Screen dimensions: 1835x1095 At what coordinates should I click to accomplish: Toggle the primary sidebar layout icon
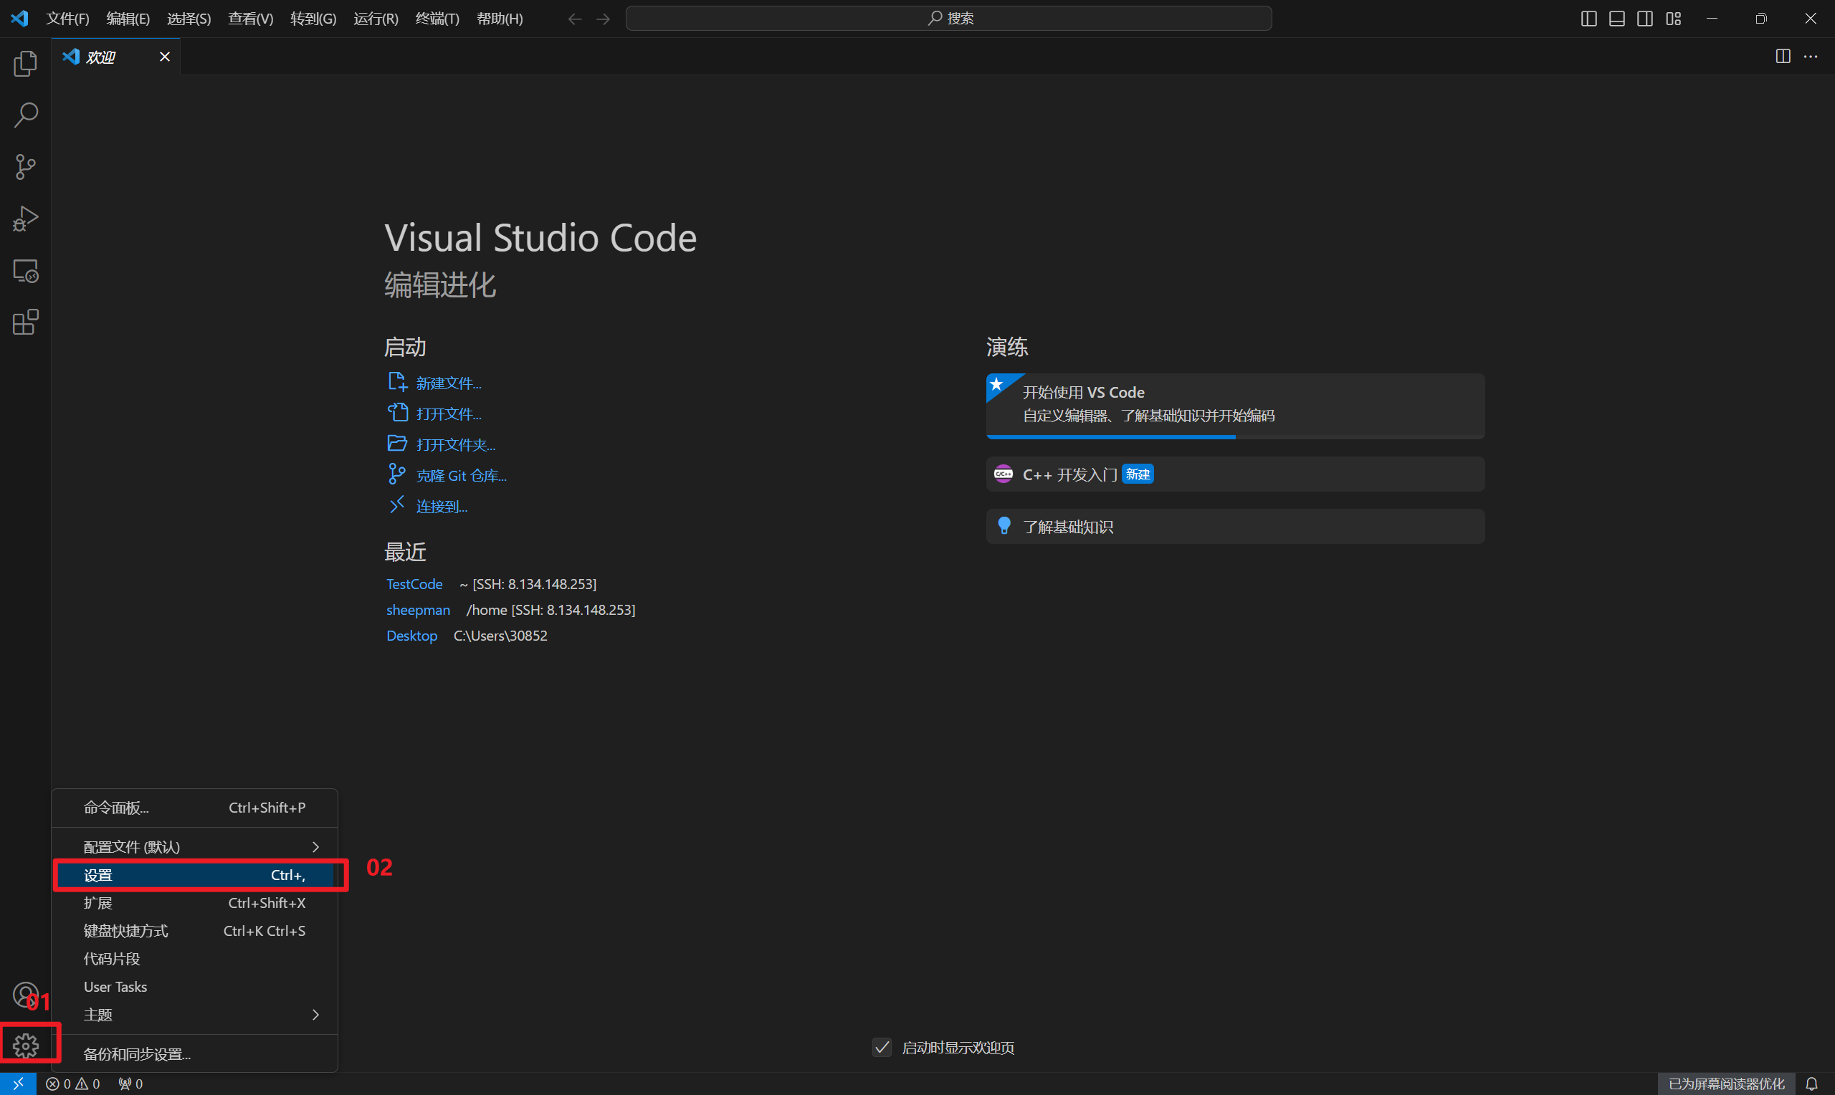click(1588, 19)
